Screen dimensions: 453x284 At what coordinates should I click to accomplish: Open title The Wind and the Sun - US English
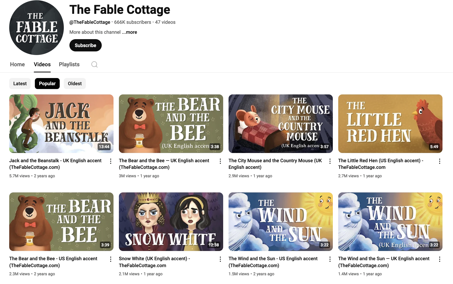273,262
